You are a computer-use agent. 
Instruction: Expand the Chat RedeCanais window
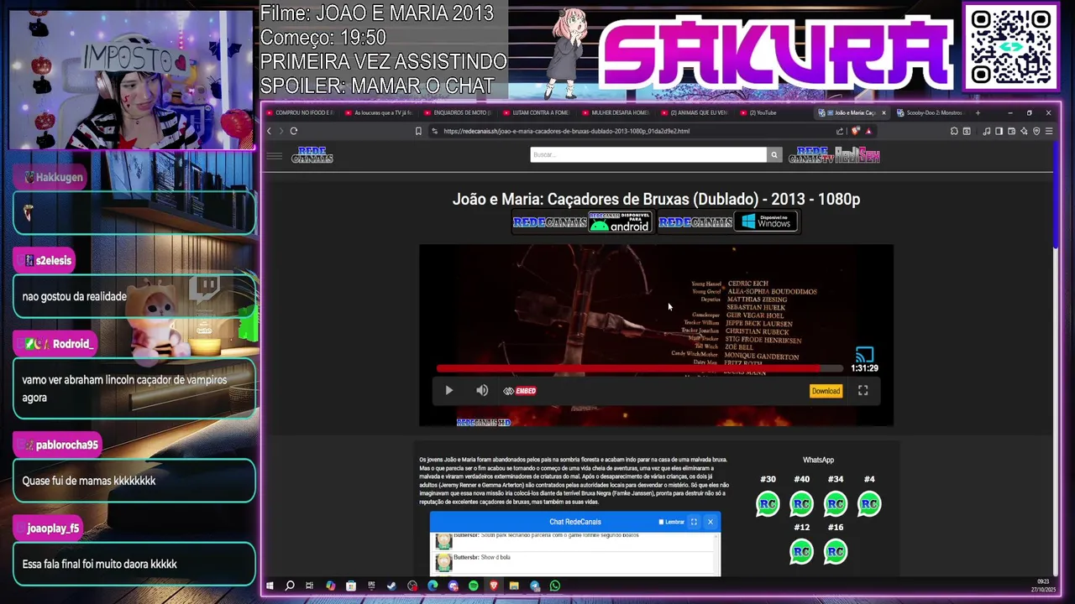pos(694,522)
